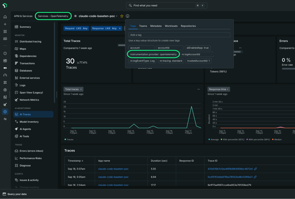Open the Total traces chart dropdown

[73, 89]
